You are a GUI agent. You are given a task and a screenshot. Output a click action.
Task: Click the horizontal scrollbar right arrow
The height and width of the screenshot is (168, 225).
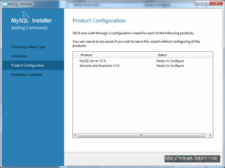[x=210, y=135]
